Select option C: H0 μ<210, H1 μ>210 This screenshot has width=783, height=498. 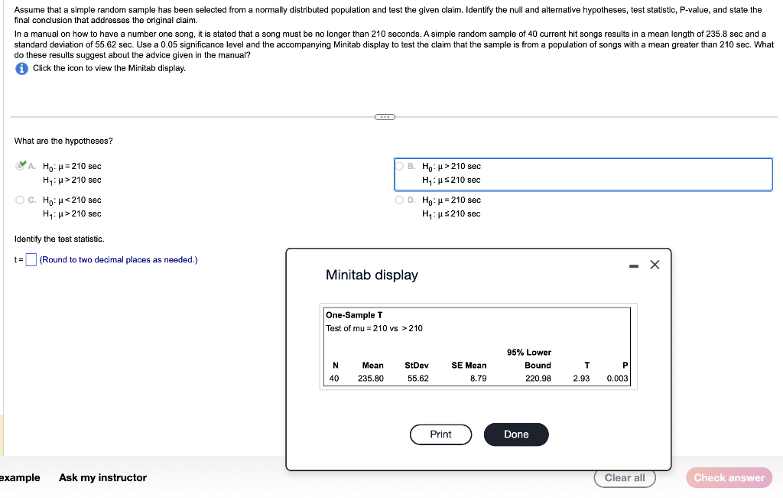(20, 200)
